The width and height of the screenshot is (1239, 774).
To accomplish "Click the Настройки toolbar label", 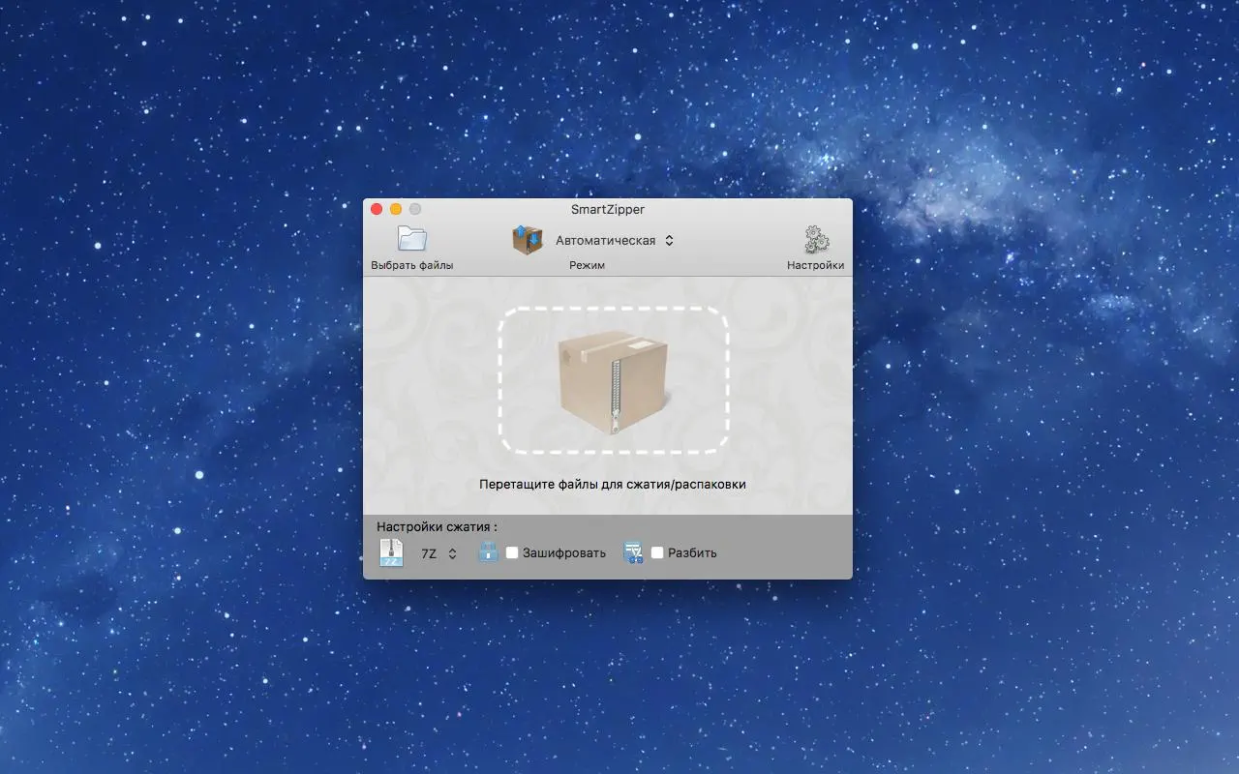I will coord(815,265).
